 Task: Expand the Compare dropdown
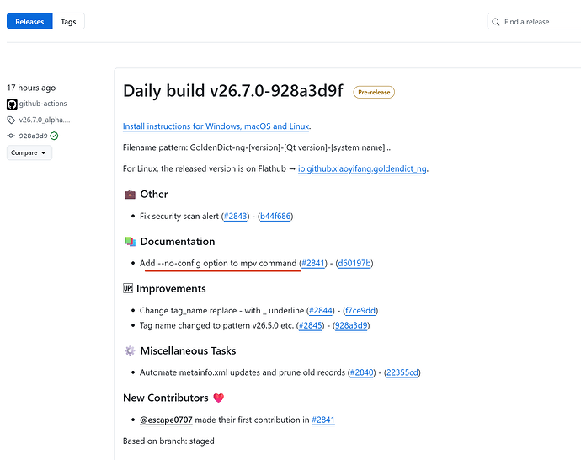(x=29, y=152)
